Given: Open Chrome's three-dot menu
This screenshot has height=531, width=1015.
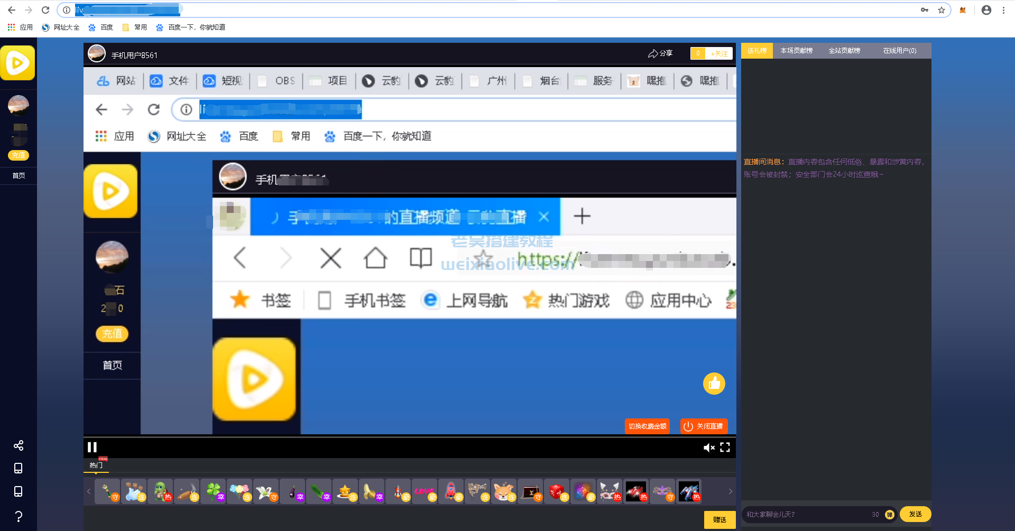Looking at the screenshot, I should [x=1004, y=10].
